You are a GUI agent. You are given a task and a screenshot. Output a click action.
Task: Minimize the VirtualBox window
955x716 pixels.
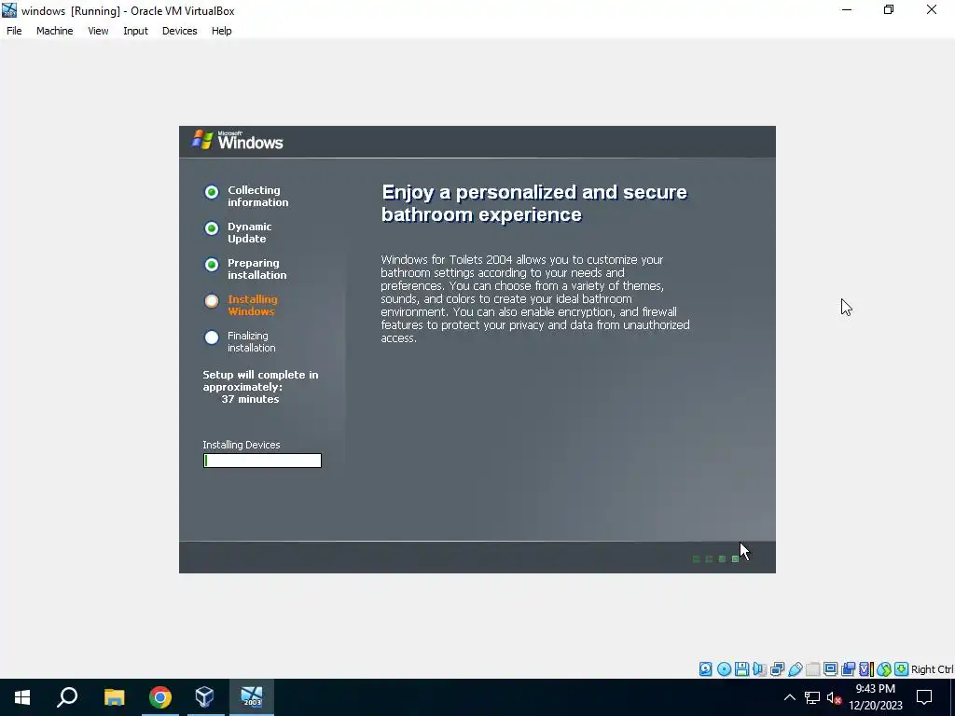(x=847, y=10)
